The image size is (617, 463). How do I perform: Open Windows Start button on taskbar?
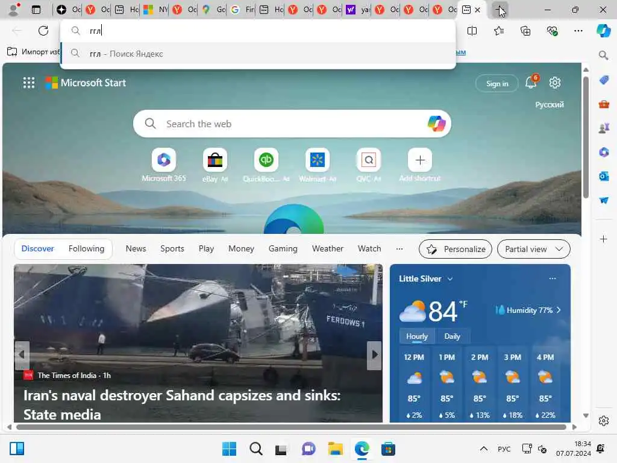tap(229, 449)
